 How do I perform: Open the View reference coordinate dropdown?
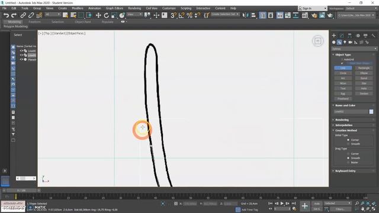point(134,15)
